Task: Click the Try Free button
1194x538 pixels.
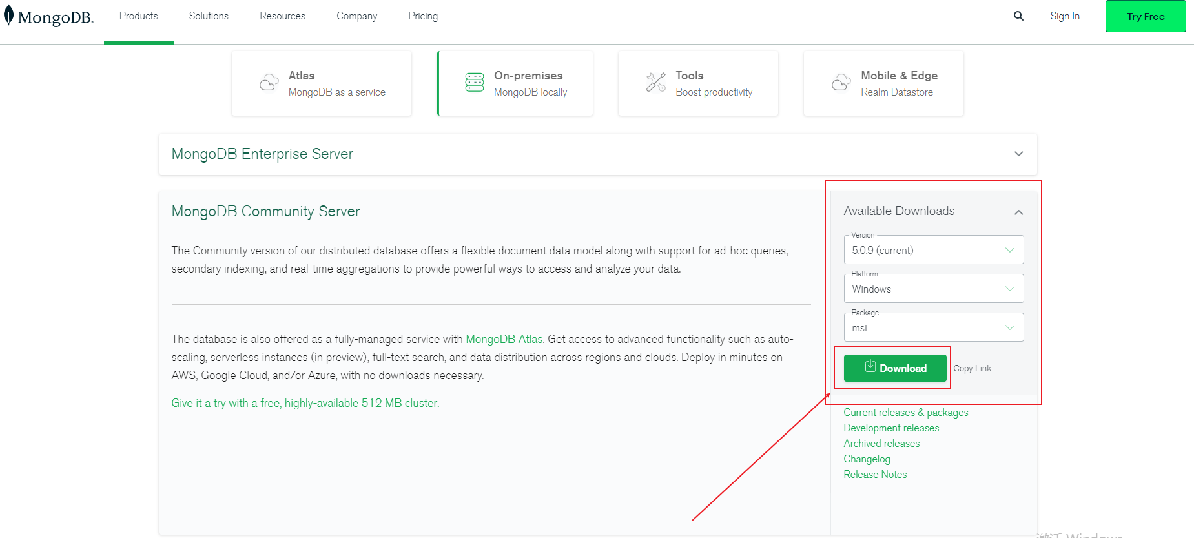Action: click(x=1146, y=16)
